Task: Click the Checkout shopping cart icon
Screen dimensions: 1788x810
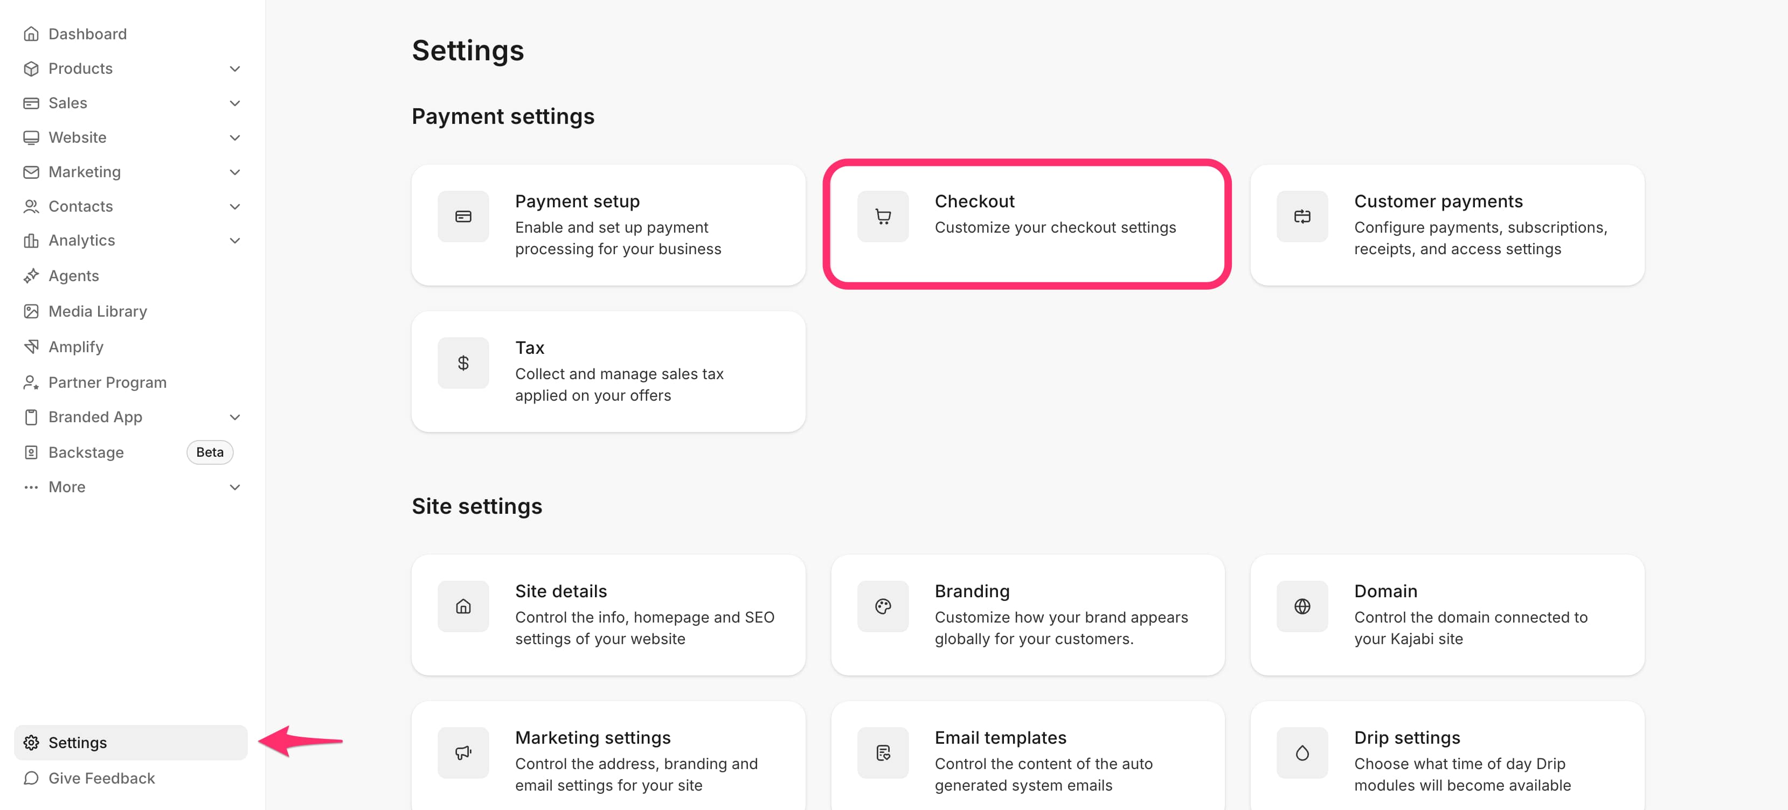Action: tap(883, 217)
